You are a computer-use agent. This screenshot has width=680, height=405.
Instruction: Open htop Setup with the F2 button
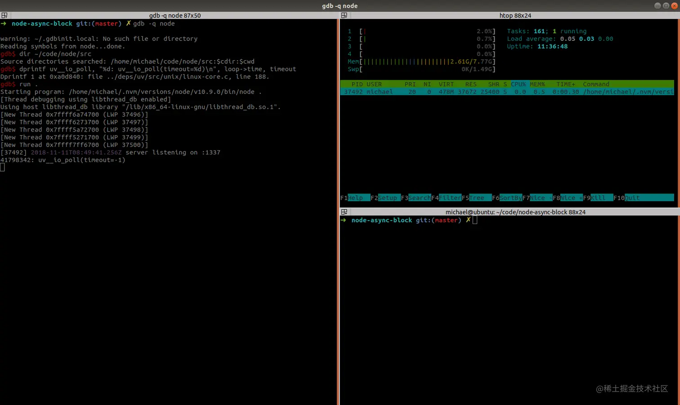click(x=385, y=198)
